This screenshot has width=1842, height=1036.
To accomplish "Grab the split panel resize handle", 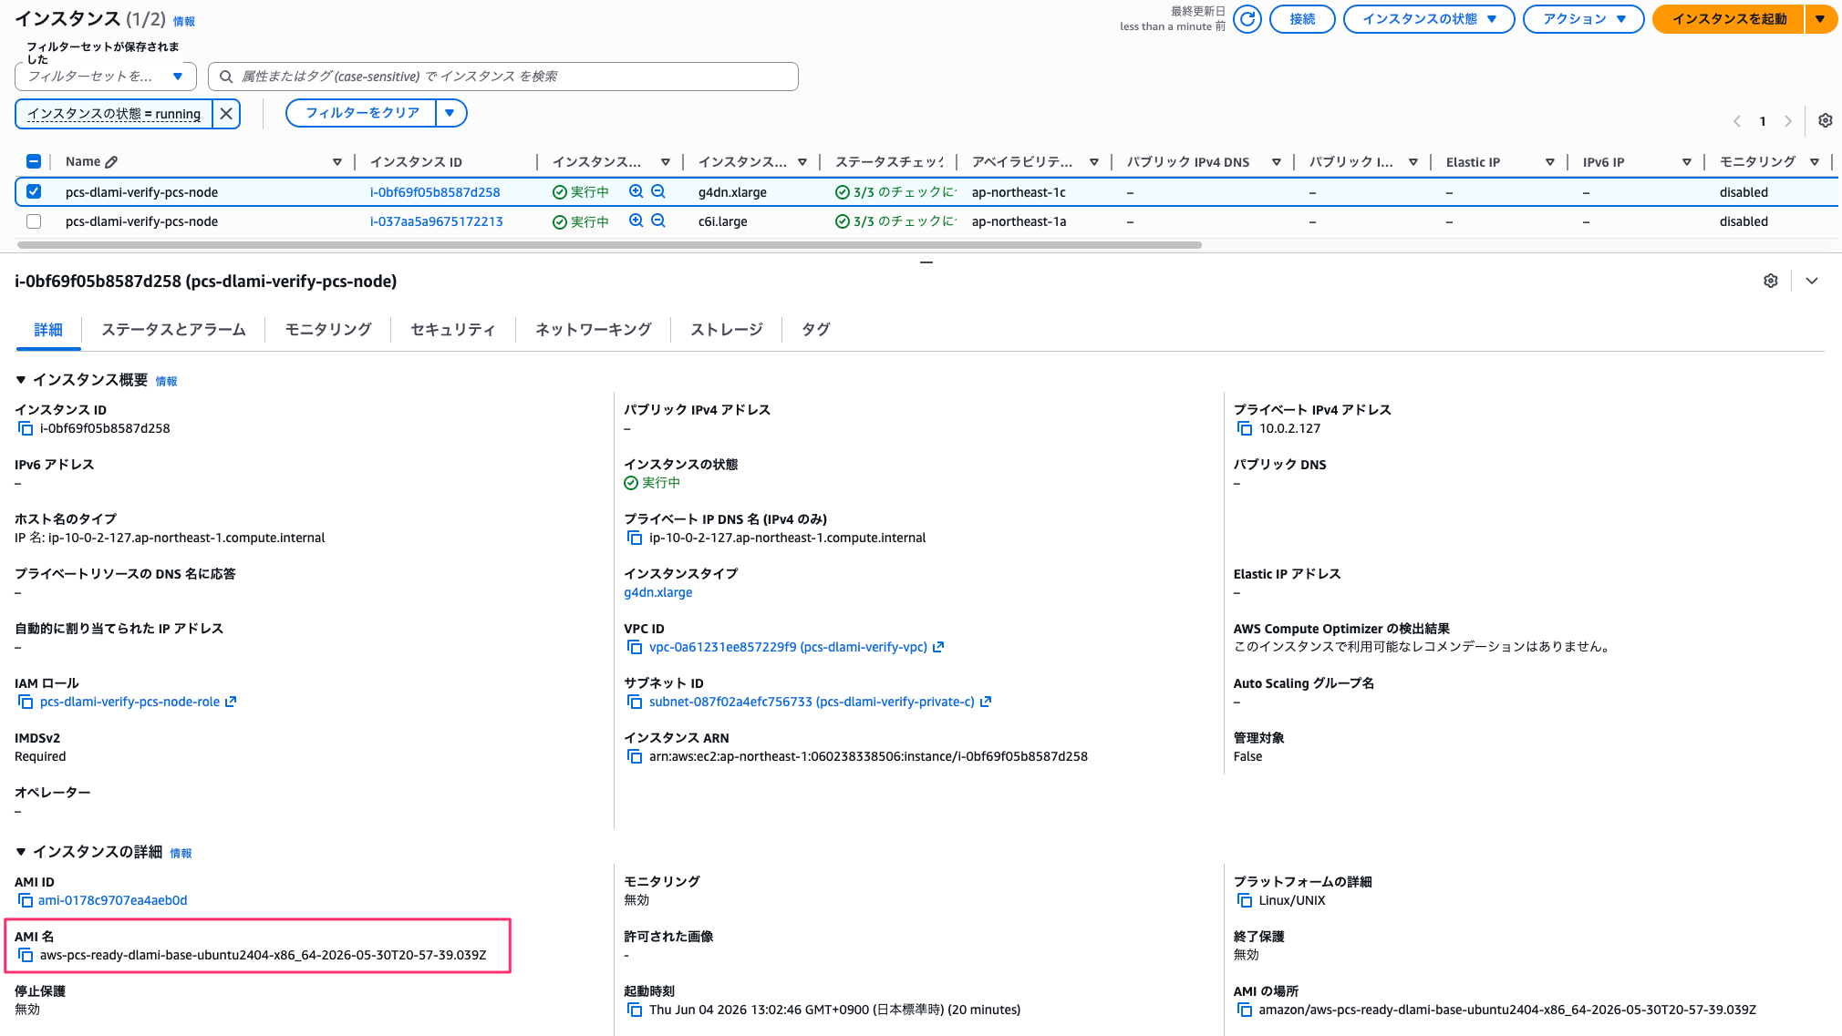I will 926,262.
